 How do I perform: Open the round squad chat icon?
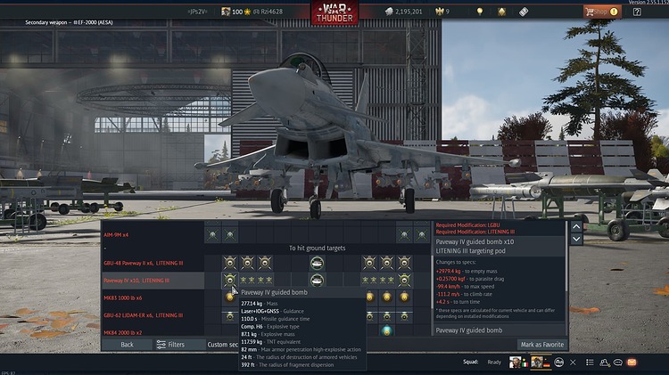click(559, 363)
